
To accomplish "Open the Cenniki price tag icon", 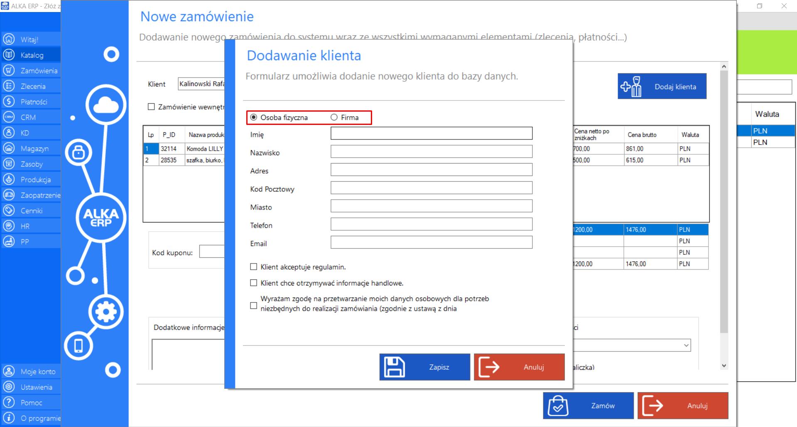I will (x=9, y=210).
